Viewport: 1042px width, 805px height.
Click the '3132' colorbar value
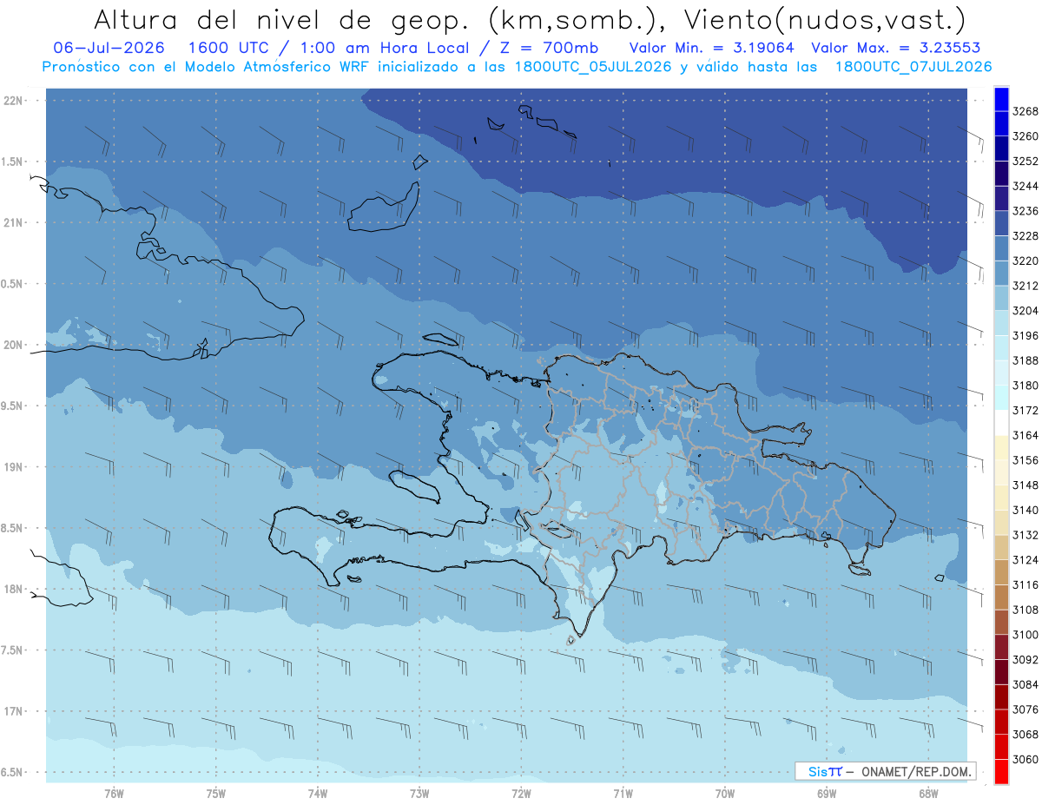tap(1026, 535)
